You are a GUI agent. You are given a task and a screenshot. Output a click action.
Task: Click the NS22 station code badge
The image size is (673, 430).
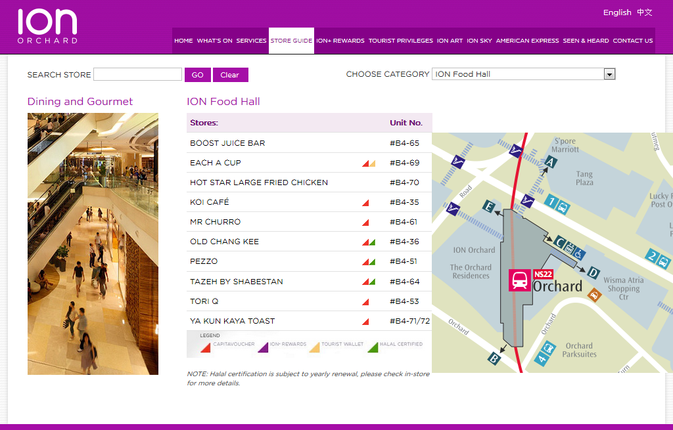click(x=543, y=274)
